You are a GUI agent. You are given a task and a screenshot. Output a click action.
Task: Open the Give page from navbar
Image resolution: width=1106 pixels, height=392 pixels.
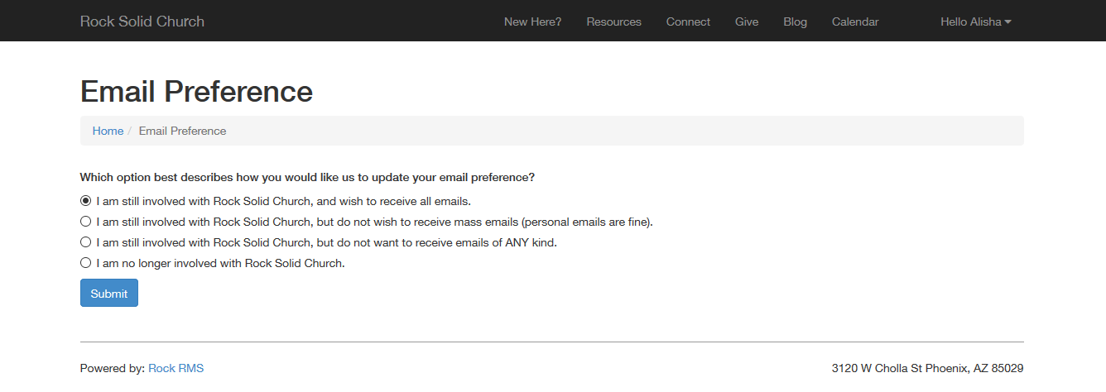(747, 22)
